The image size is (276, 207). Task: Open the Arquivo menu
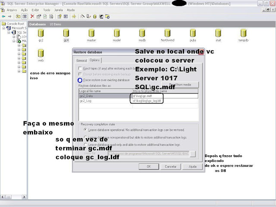[12, 10]
